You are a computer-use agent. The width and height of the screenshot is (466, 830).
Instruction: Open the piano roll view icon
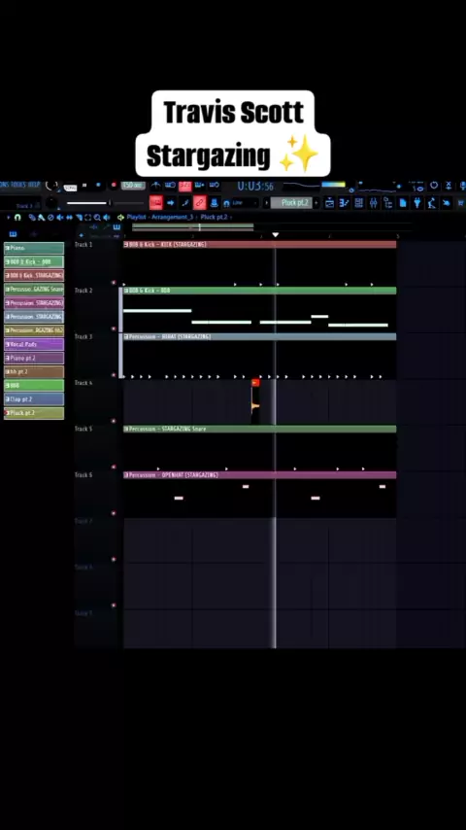tap(345, 203)
